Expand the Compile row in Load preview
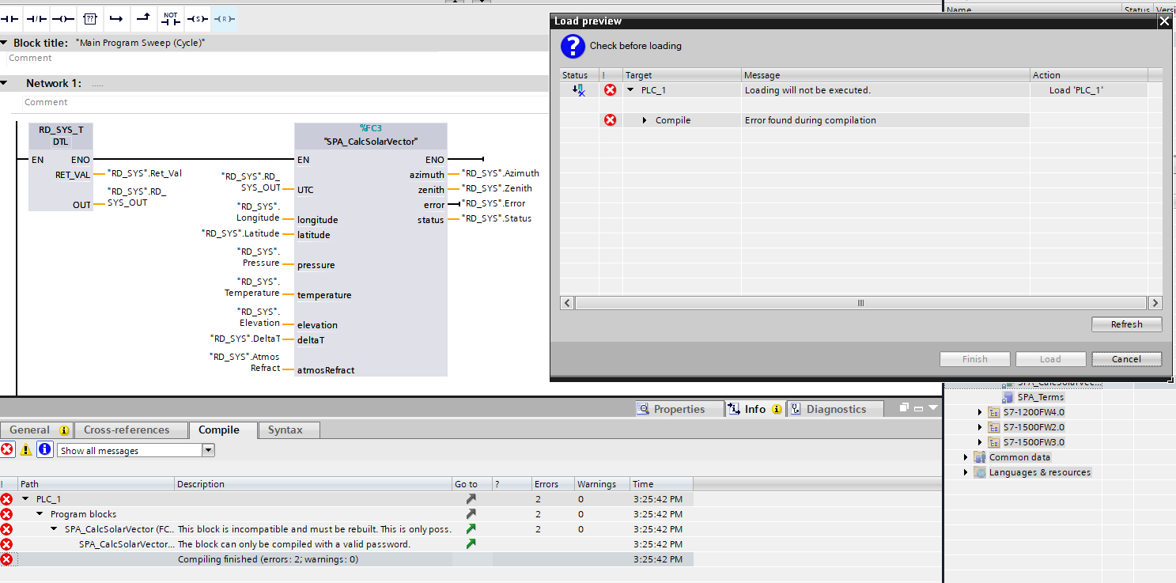Screen dimensions: 1176x583 [645, 120]
